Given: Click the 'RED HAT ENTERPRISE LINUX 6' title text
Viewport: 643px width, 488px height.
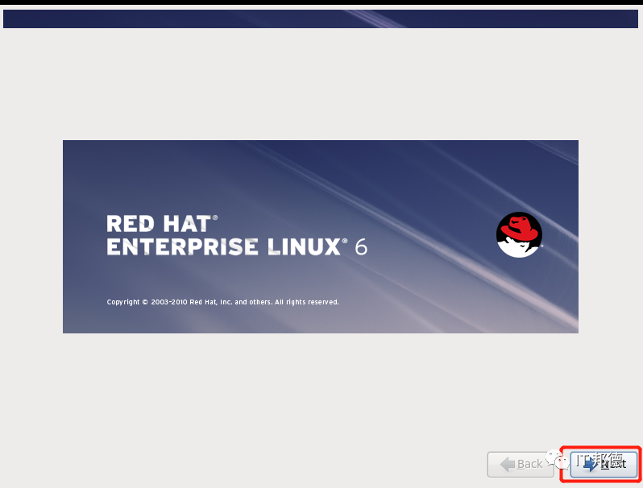Looking at the screenshot, I should 237,236.
